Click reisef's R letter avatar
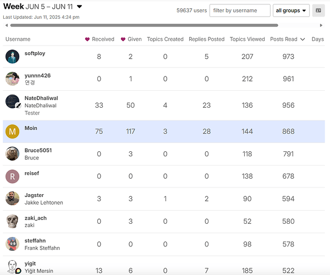The height and width of the screenshot is (275, 330). pos(12,177)
